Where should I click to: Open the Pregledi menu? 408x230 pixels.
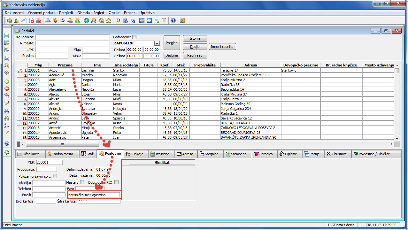(66, 13)
